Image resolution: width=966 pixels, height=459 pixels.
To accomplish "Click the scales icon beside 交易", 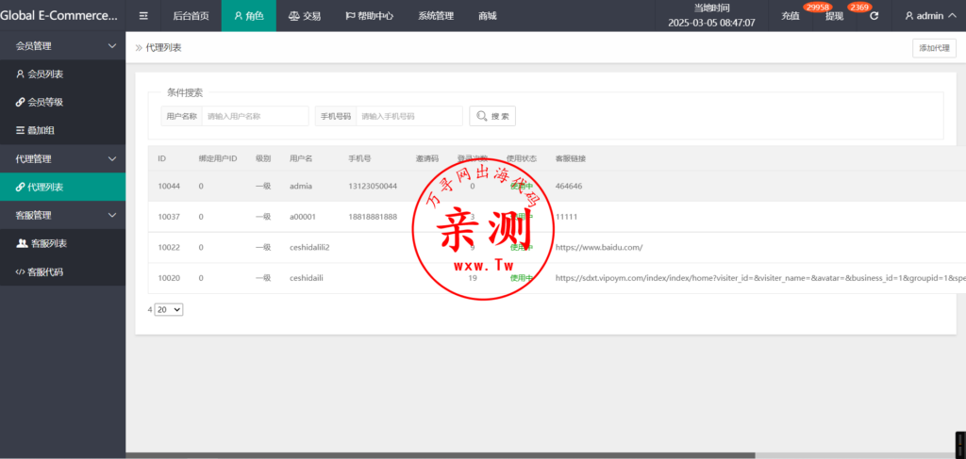I will (294, 16).
